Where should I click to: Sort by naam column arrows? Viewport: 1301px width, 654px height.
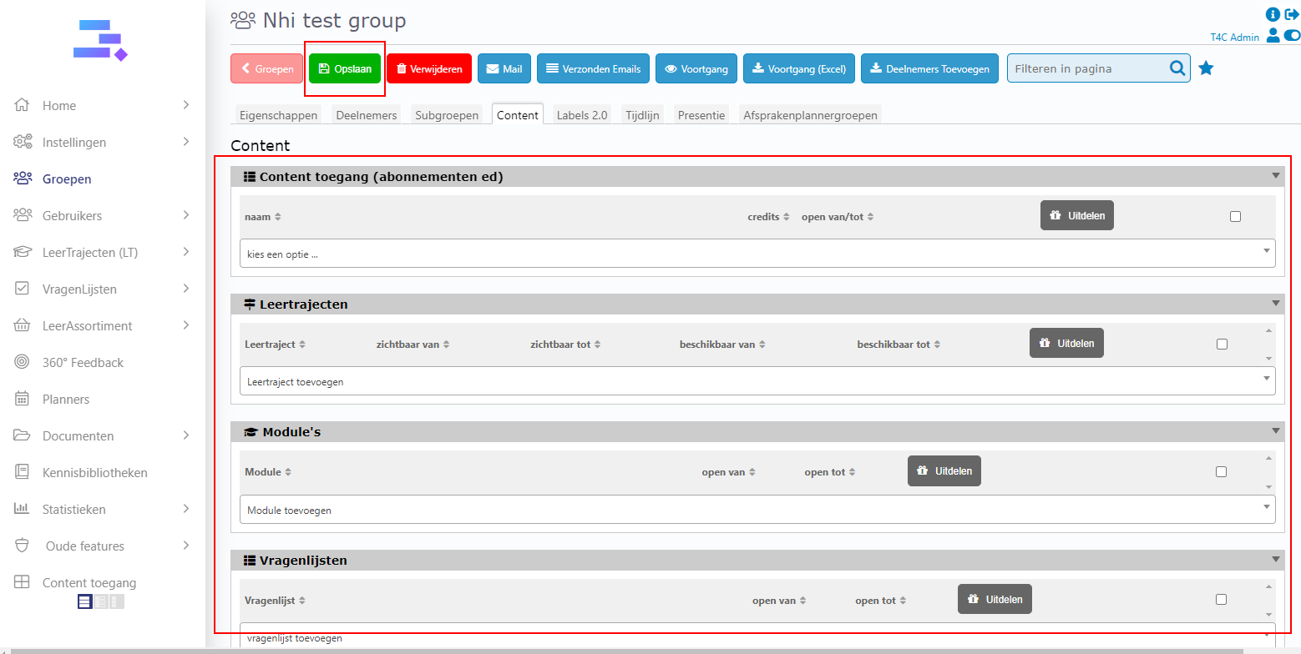coord(278,217)
